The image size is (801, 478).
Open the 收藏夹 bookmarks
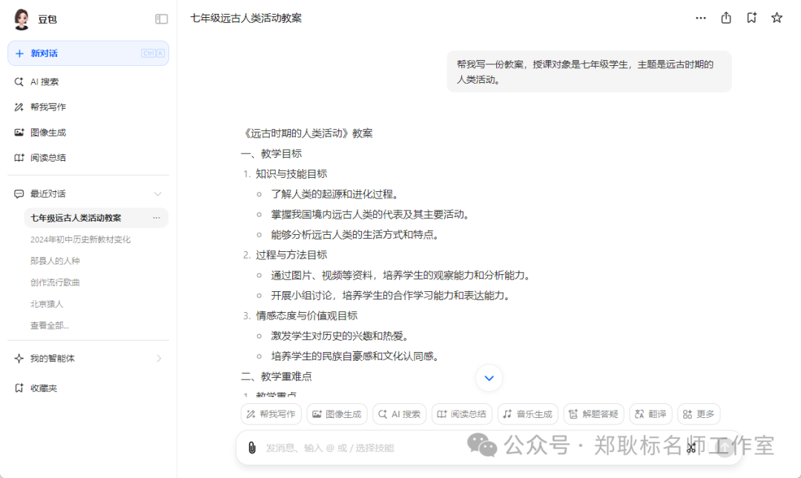click(x=44, y=388)
